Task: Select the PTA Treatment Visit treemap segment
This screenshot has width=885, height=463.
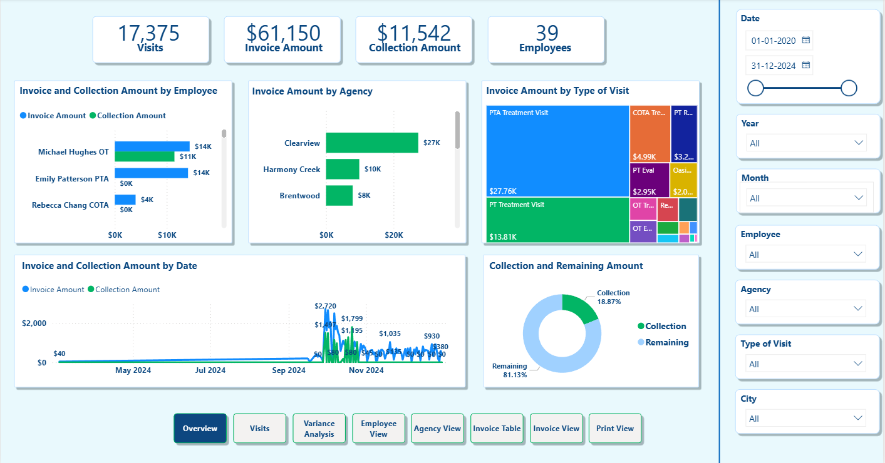Action: click(x=557, y=151)
